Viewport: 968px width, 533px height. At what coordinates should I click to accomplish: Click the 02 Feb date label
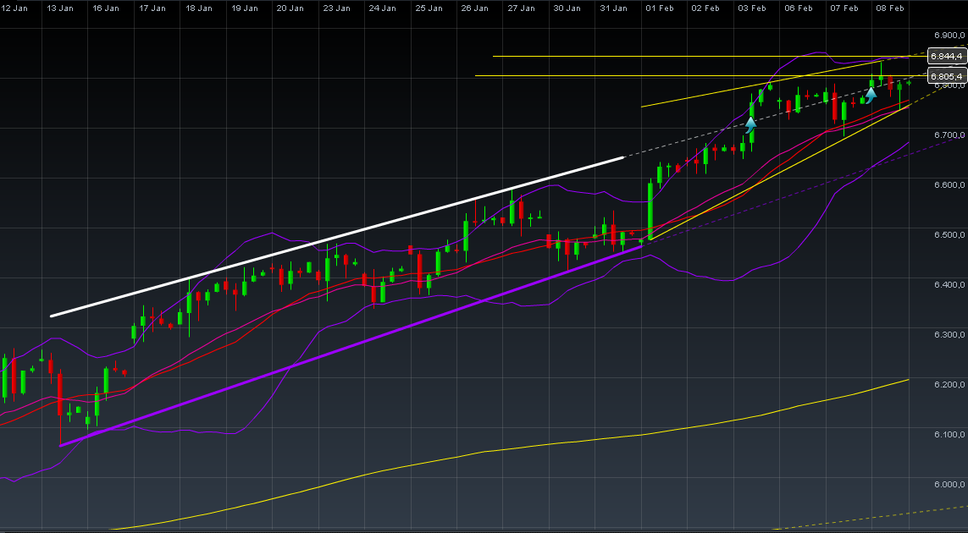click(x=705, y=8)
